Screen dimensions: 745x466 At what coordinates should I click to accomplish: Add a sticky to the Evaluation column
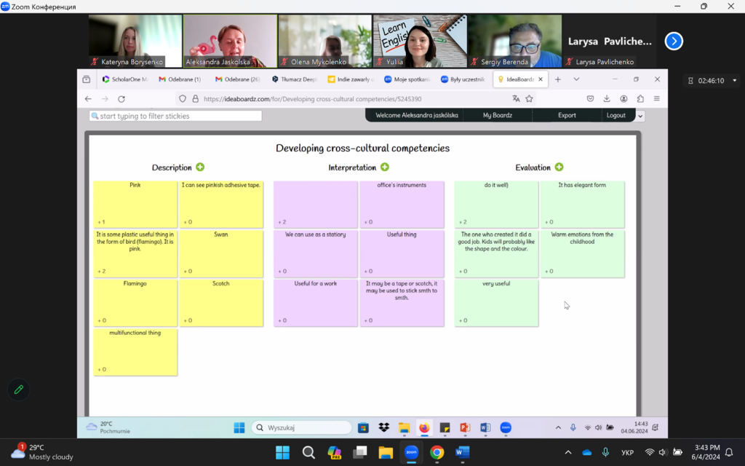[x=559, y=167]
